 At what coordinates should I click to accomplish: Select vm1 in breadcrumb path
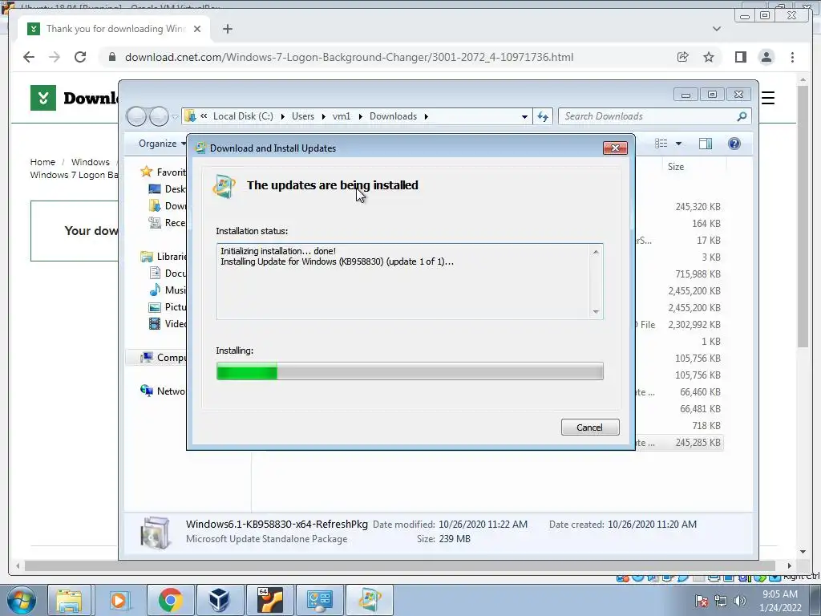tap(342, 116)
